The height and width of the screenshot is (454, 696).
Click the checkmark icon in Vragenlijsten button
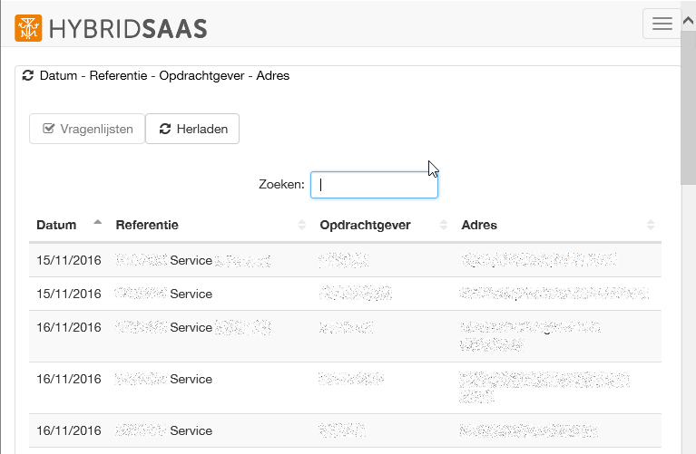point(49,129)
